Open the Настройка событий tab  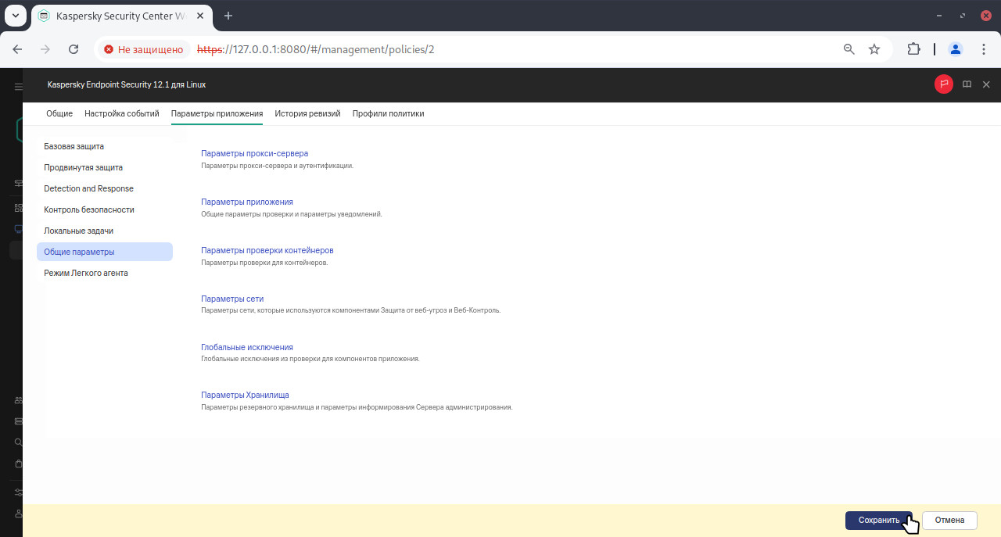pyautogui.click(x=122, y=113)
